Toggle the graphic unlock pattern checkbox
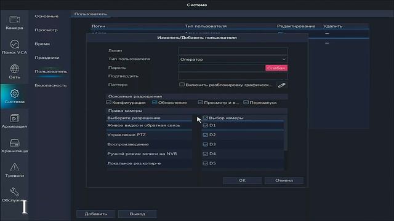The height and width of the screenshot is (221, 394). [x=182, y=85]
